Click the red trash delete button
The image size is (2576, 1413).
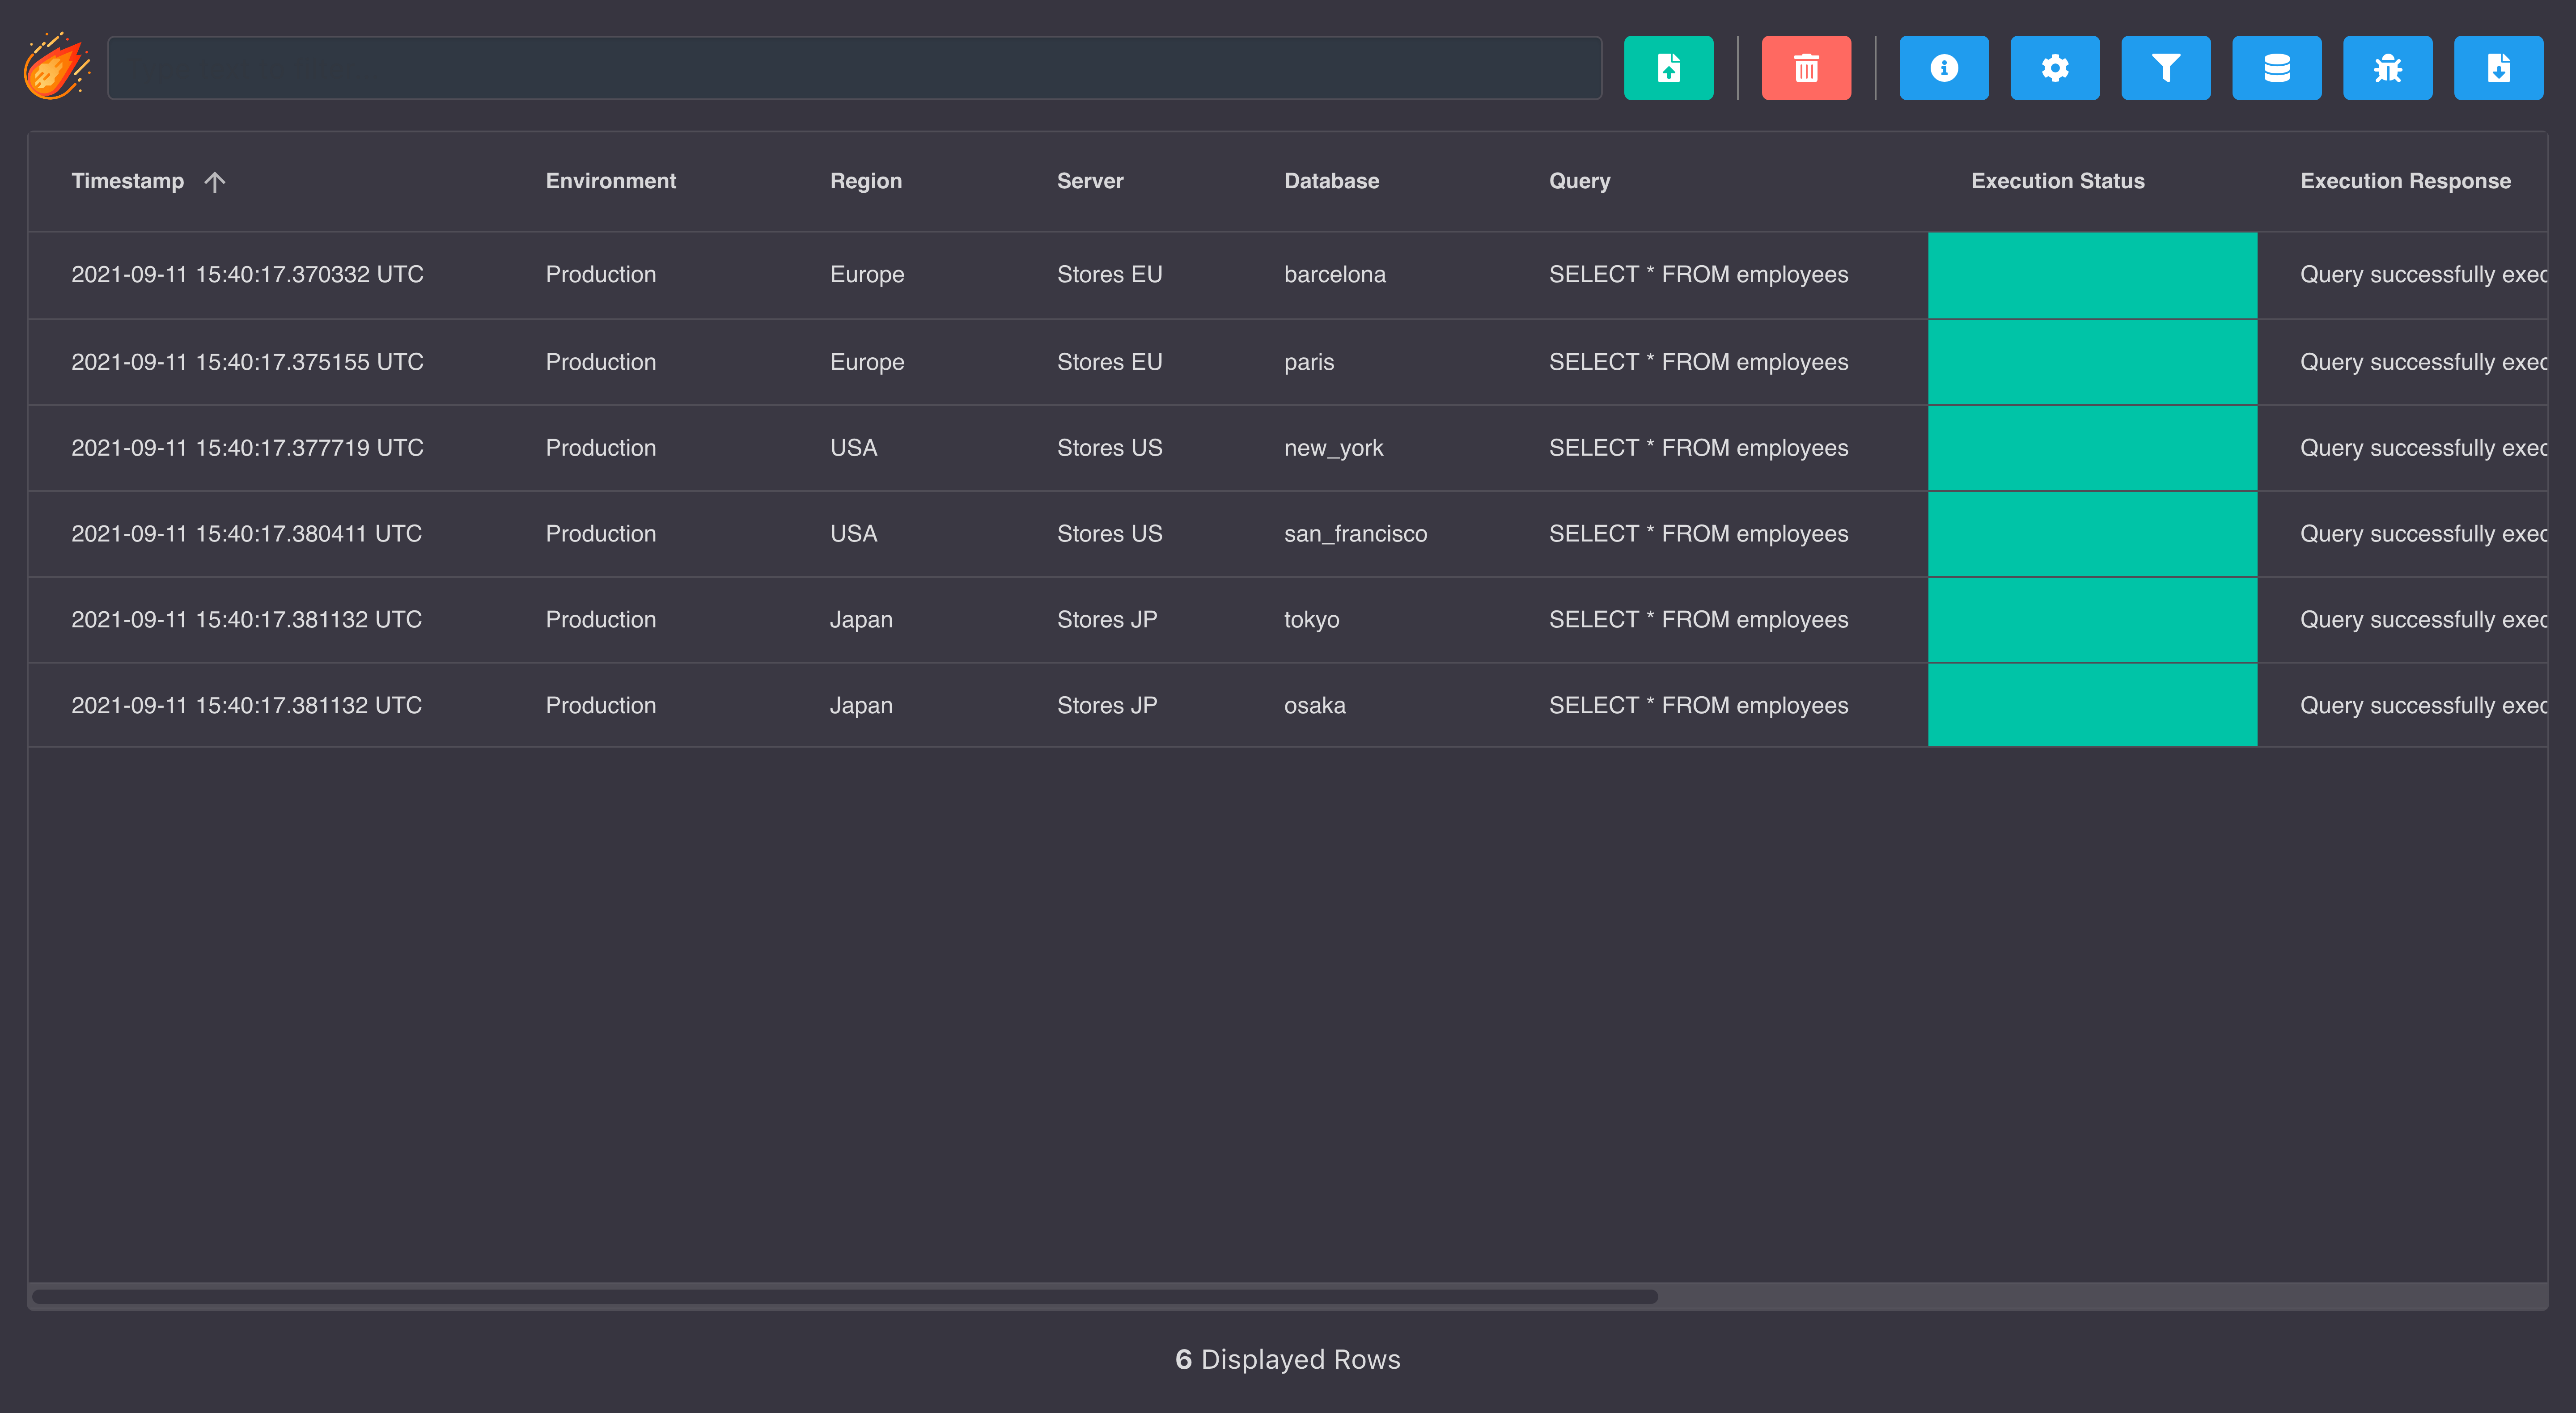pos(1806,68)
